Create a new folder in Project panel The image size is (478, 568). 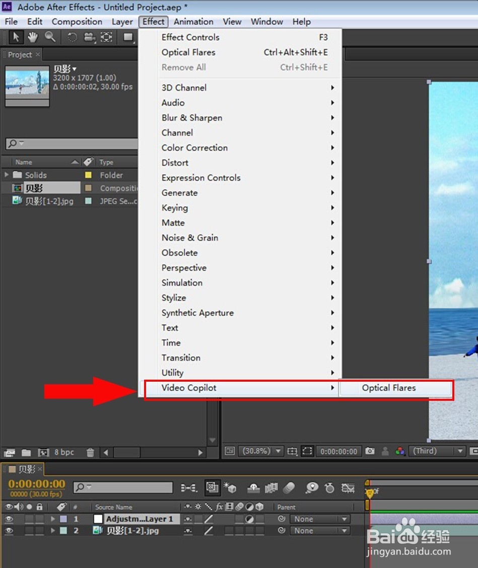click(x=26, y=453)
